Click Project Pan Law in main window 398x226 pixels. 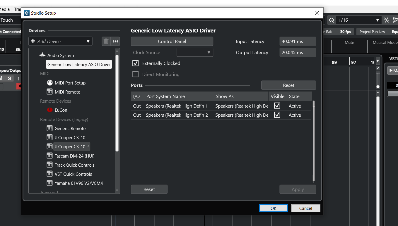[x=372, y=32]
